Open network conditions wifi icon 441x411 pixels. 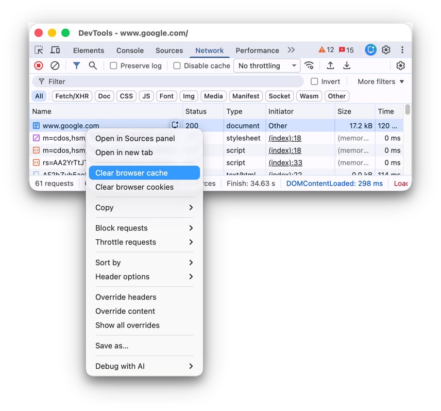pos(310,65)
